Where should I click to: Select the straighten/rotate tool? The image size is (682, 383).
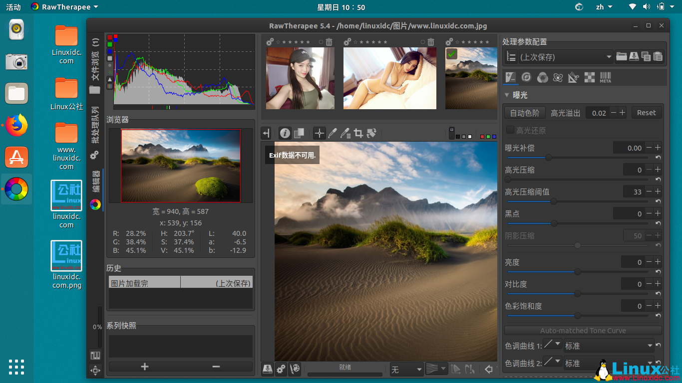(371, 133)
